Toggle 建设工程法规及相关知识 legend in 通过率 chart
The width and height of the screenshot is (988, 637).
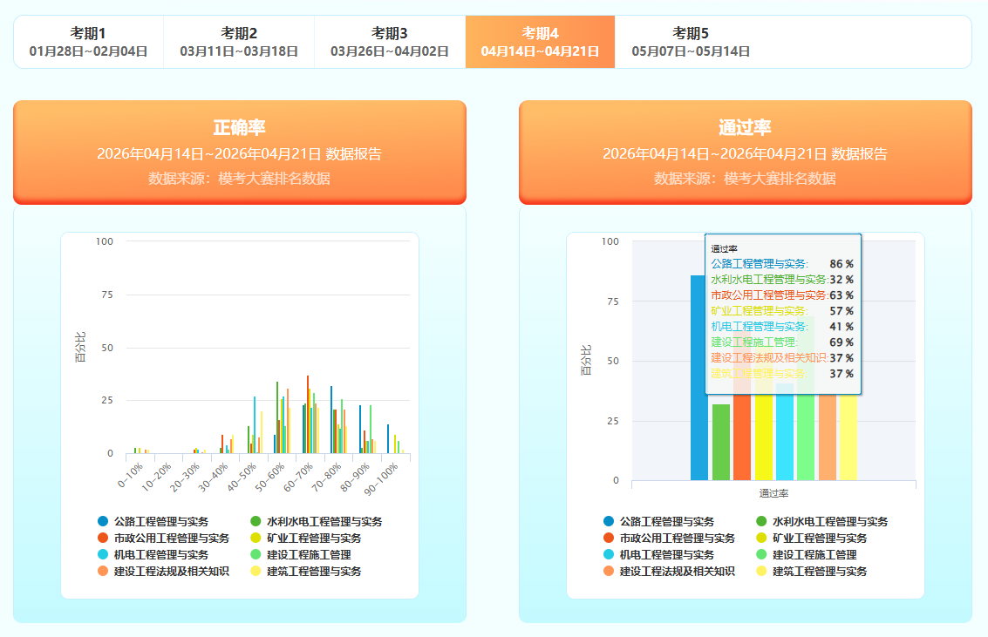click(668, 572)
